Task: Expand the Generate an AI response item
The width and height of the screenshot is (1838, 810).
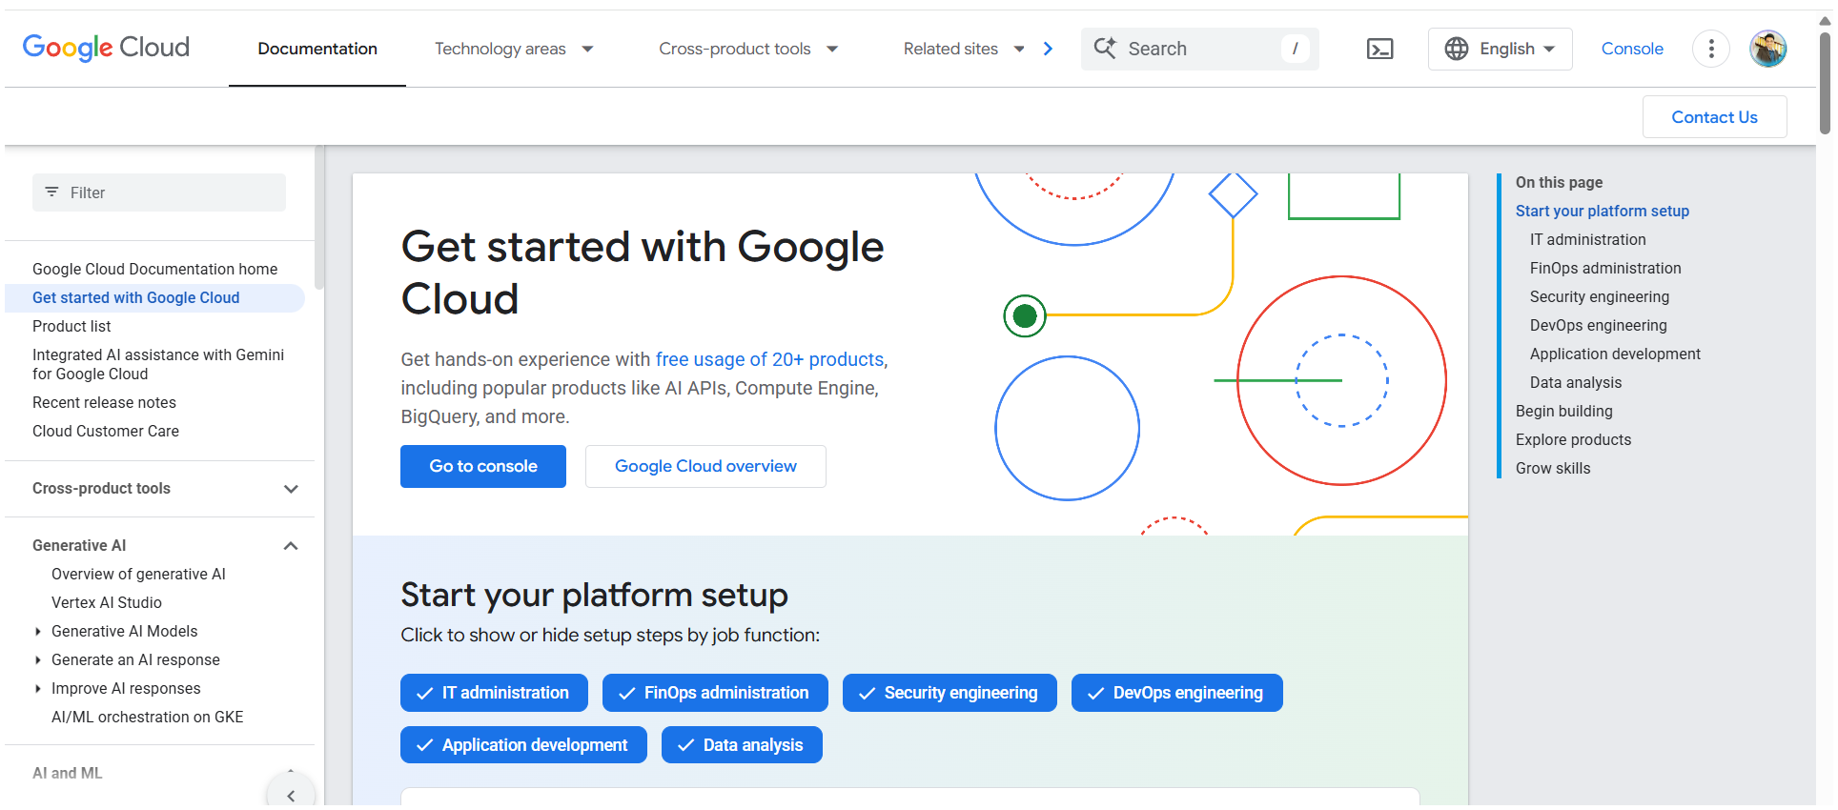Action: click(38, 660)
